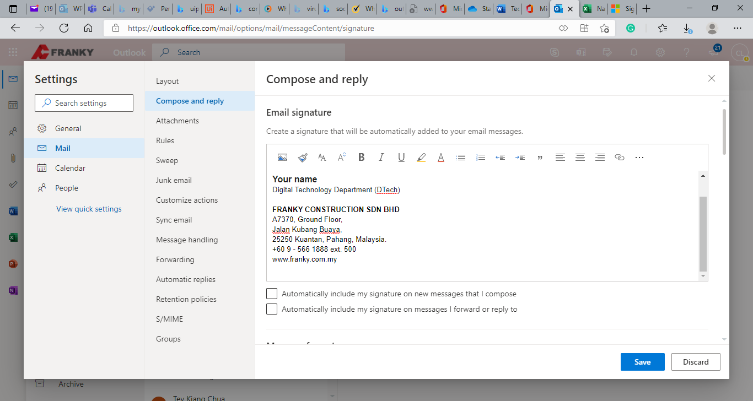
Task: Click 'Your name' text in signature
Action: tap(294, 179)
